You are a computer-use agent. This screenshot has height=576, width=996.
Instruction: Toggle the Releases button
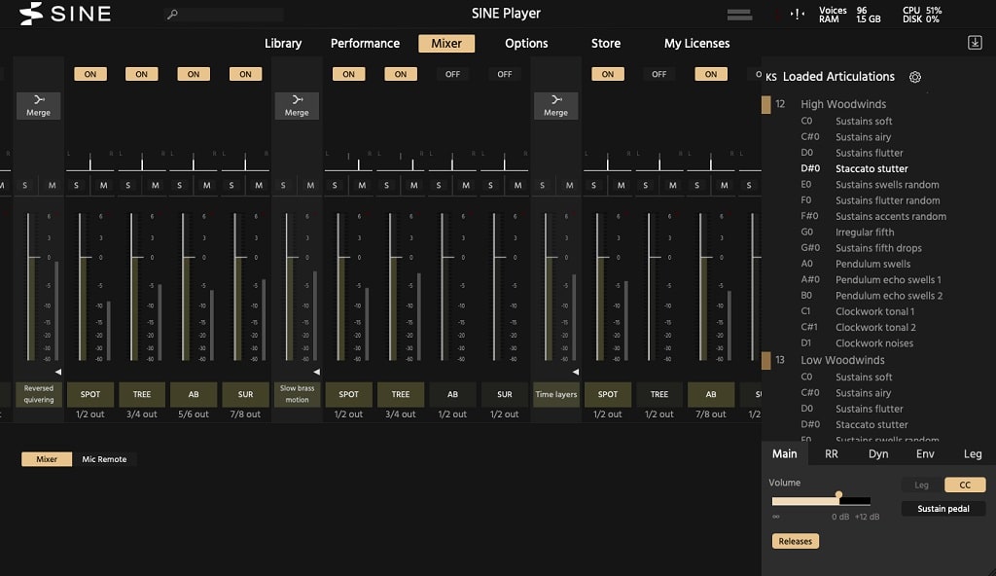click(796, 541)
